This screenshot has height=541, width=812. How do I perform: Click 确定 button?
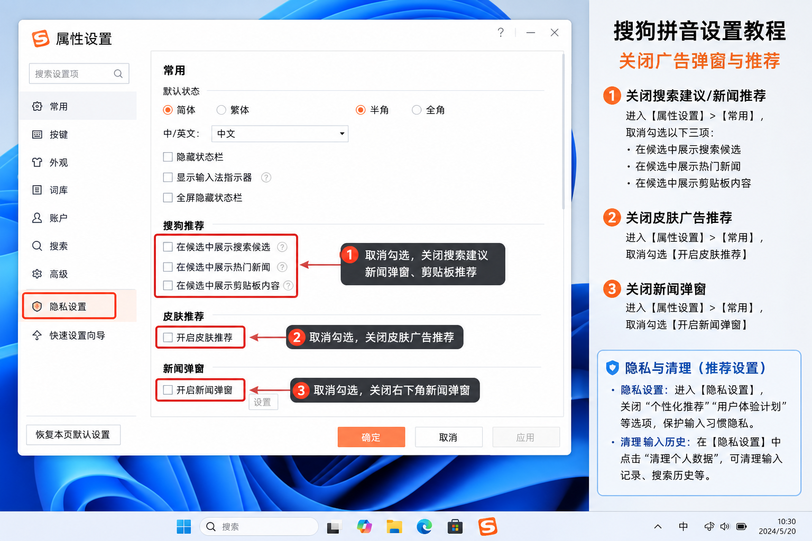(372, 437)
